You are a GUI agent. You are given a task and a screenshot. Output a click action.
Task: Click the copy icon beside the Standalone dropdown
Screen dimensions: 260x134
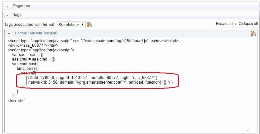point(89,25)
